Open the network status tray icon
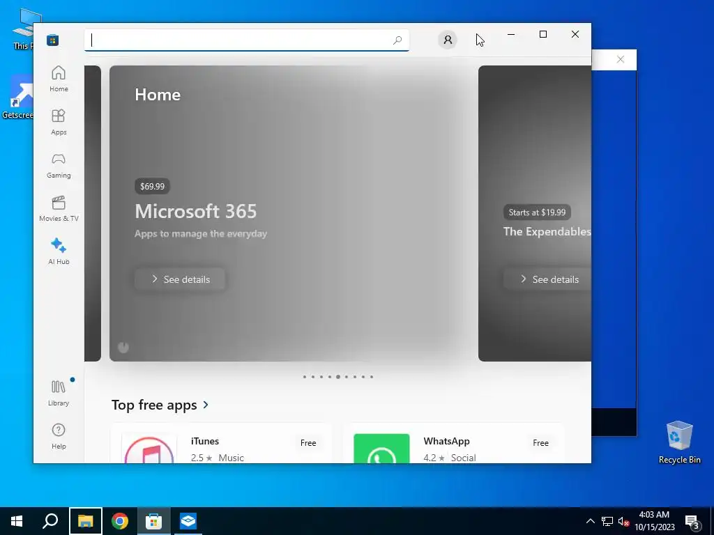Viewport: 714px width, 535px height. pyautogui.click(x=607, y=521)
